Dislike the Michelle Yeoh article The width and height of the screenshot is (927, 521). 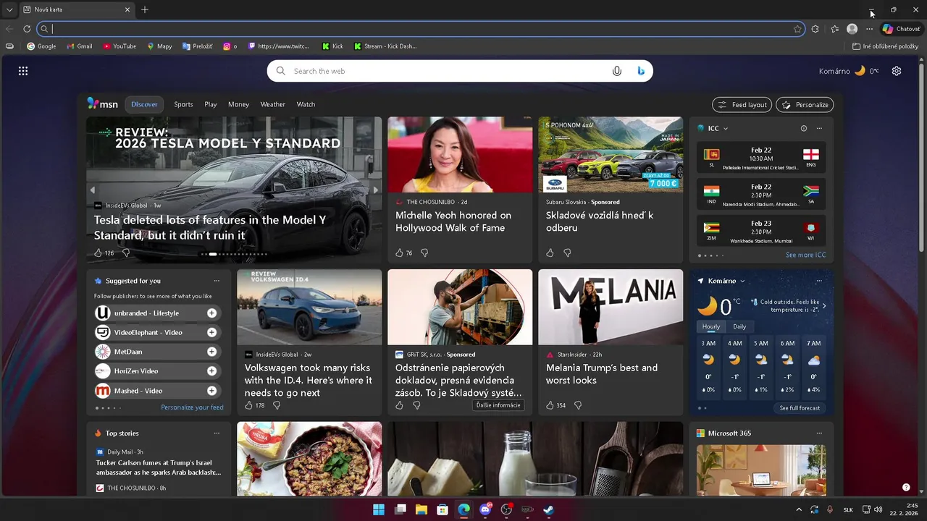click(424, 253)
